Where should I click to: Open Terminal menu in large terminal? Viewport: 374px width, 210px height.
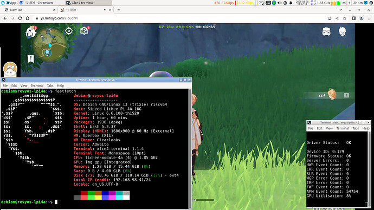coord(37,86)
